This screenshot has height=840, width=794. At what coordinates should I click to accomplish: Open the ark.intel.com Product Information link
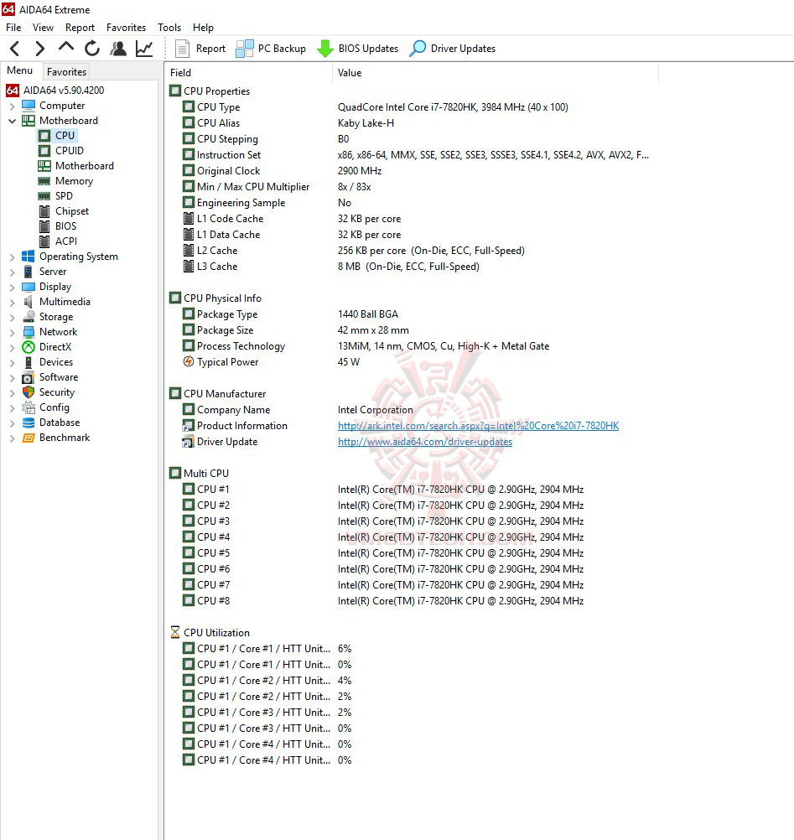click(x=478, y=426)
